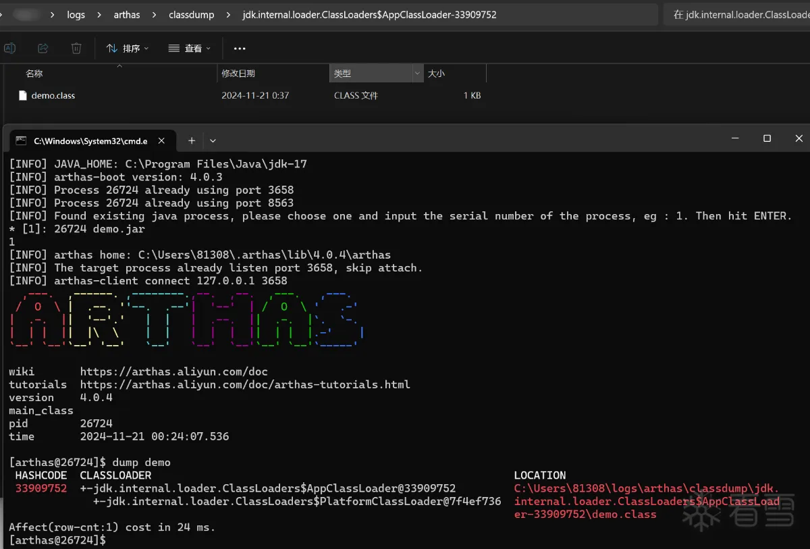Screen dimensions: 810x549
Task: Click the Explorer search box
Action: (737, 14)
